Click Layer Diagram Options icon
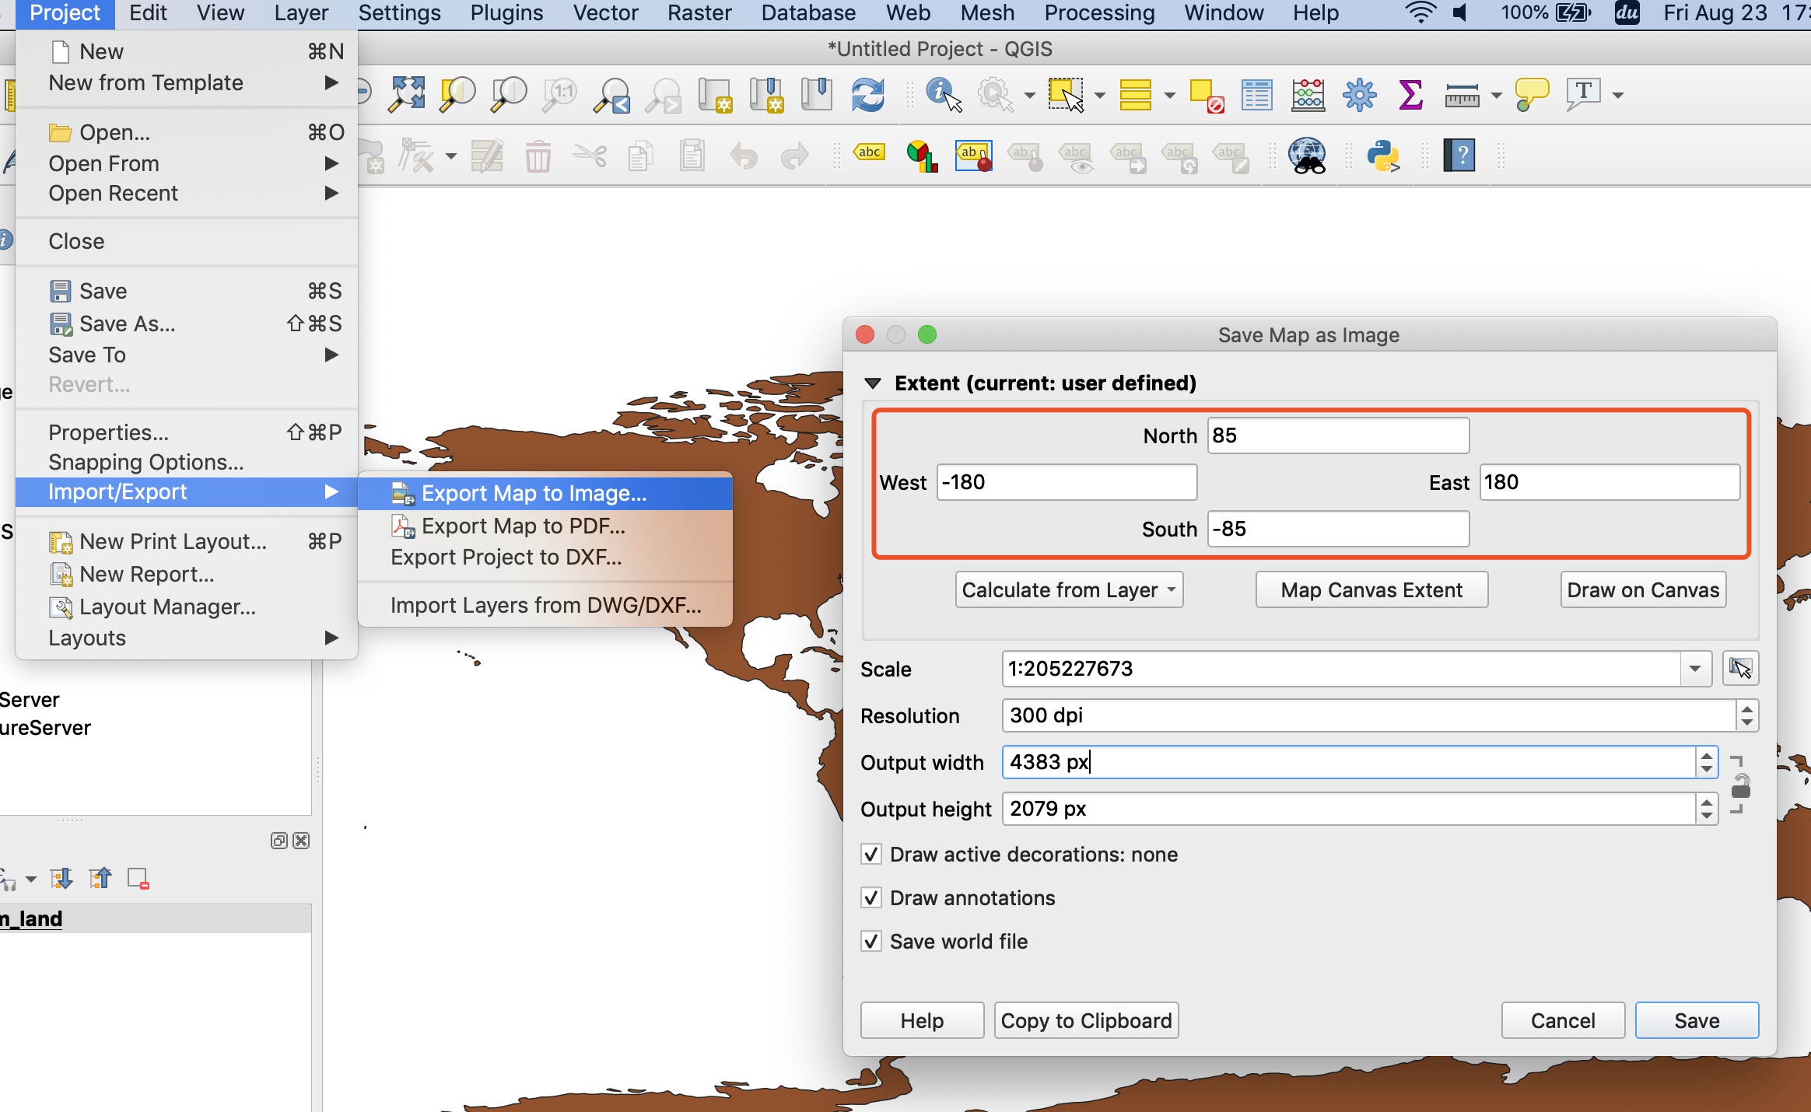Image resolution: width=1811 pixels, height=1112 pixels. pos(922,156)
